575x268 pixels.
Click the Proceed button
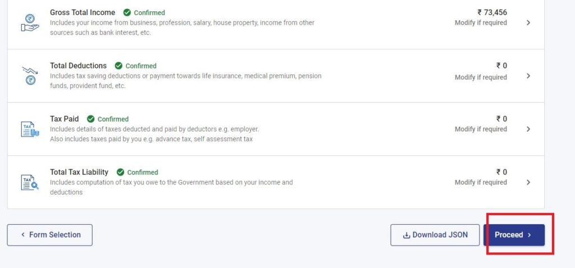point(514,235)
